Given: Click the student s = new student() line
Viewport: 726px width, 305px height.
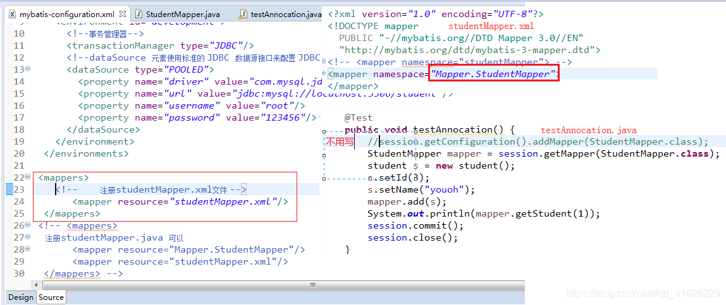Looking at the screenshot, I should click(x=441, y=166).
